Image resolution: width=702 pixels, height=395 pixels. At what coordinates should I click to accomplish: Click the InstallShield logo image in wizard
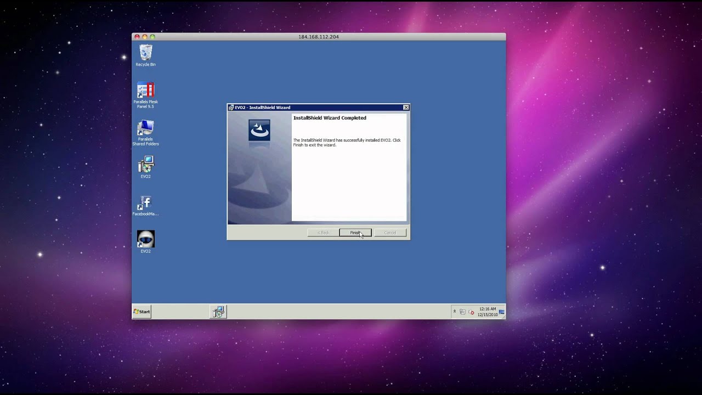[259, 131]
